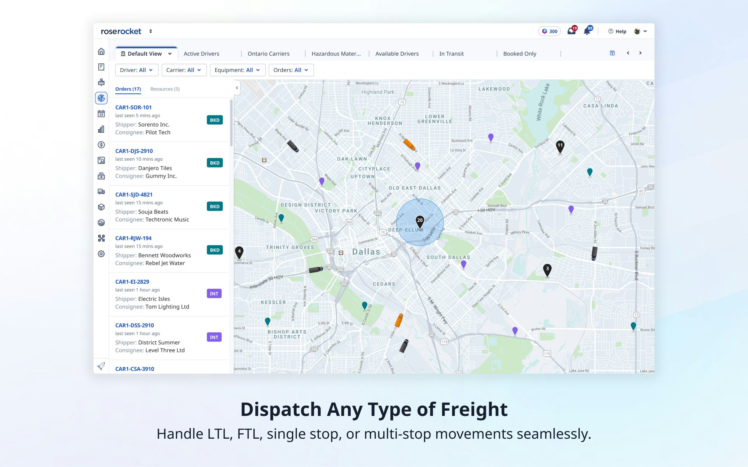The image size is (748, 467).
Task: Click the Help button
Action: pyautogui.click(x=617, y=31)
